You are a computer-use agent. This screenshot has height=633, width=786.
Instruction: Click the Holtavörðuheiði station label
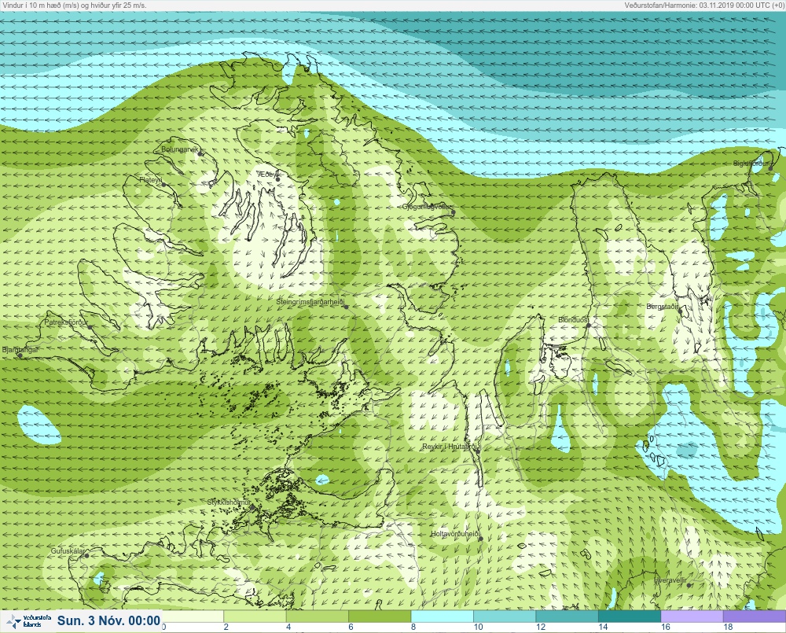coord(455,534)
